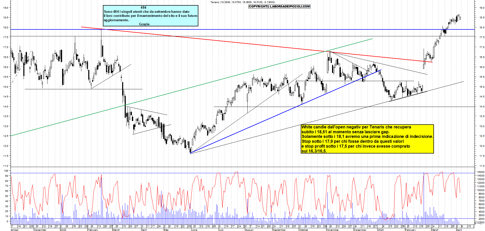Click the 2023 year label on the time axis
The height and width of the screenshot is (231, 485).
[63, 230]
